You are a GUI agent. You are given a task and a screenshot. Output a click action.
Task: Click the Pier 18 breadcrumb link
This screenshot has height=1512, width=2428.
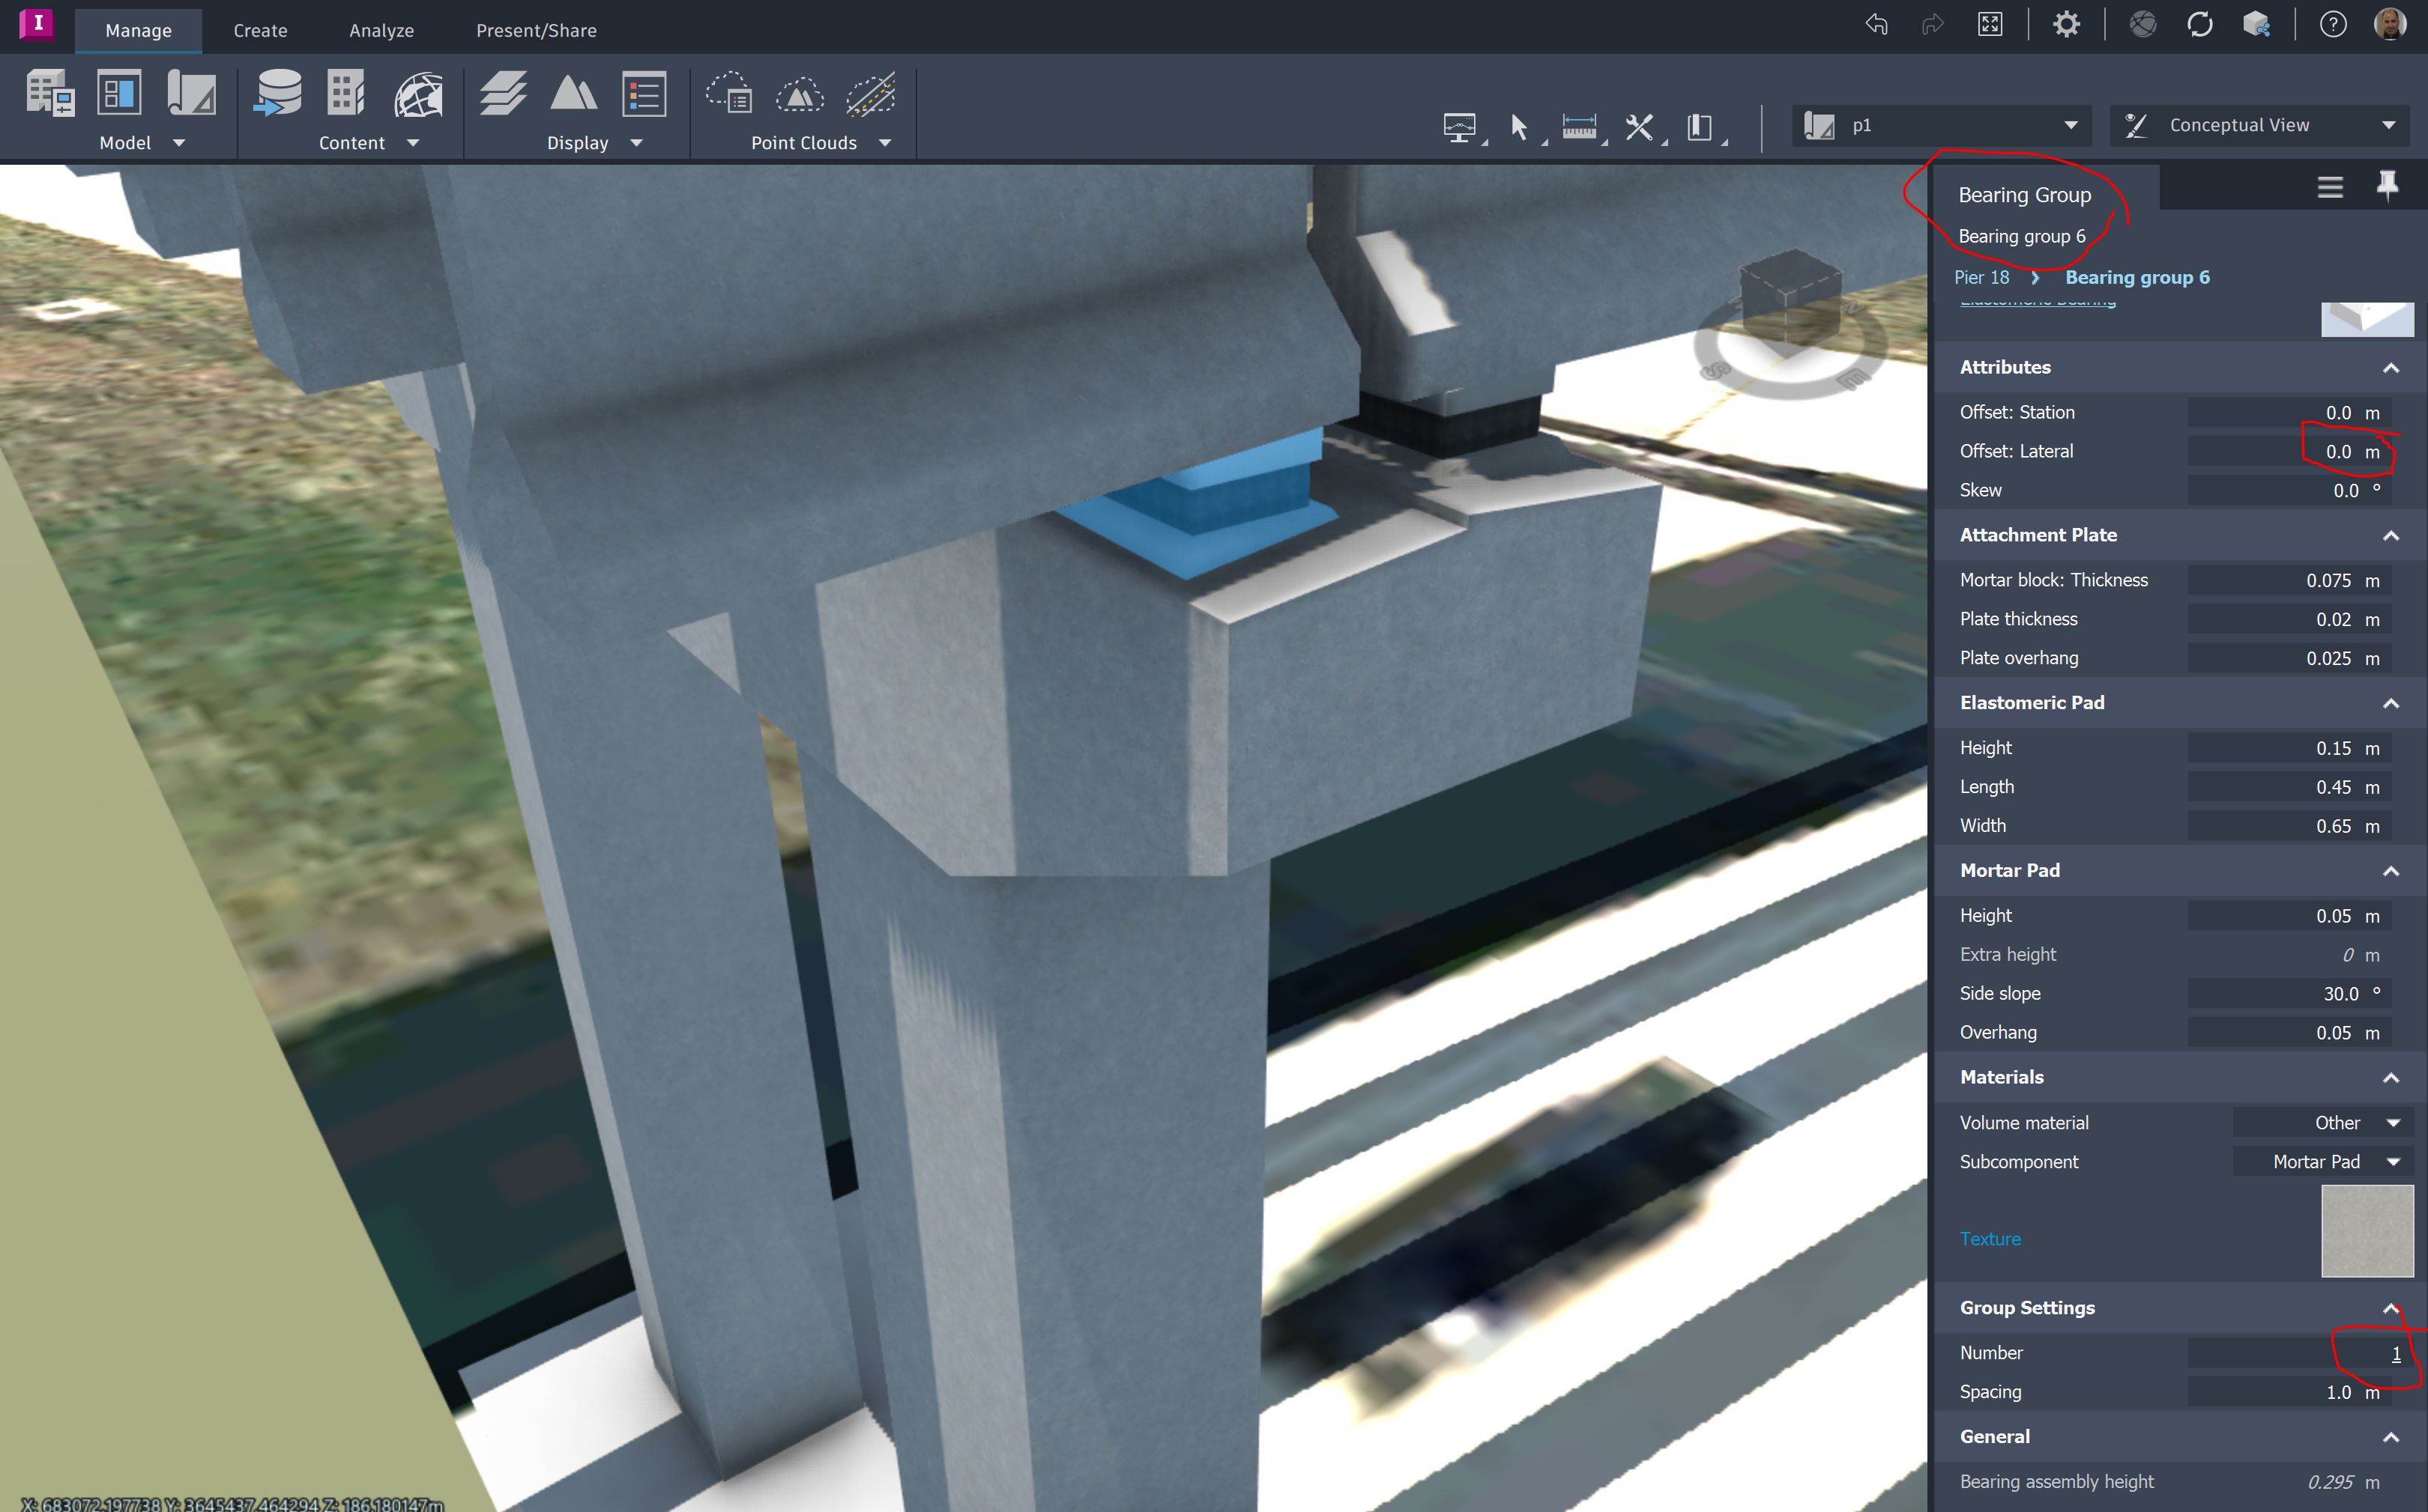tap(1981, 277)
